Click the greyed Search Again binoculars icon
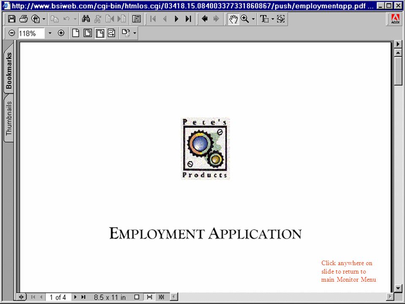The width and height of the screenshot is (405, 304). point(97,19)
